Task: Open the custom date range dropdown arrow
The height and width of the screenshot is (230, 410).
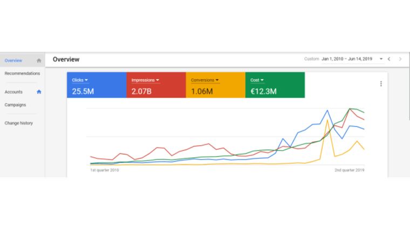Action: click(x=381, y=59)
